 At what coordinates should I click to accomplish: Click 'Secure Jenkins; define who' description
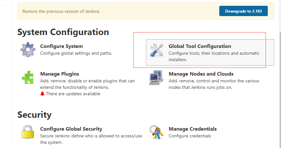click(x=91, y=139)
